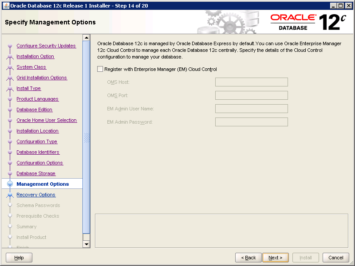The image size is (355, 266).
Task: Click the step list scroll down arrow
Action: pos(87,244)
